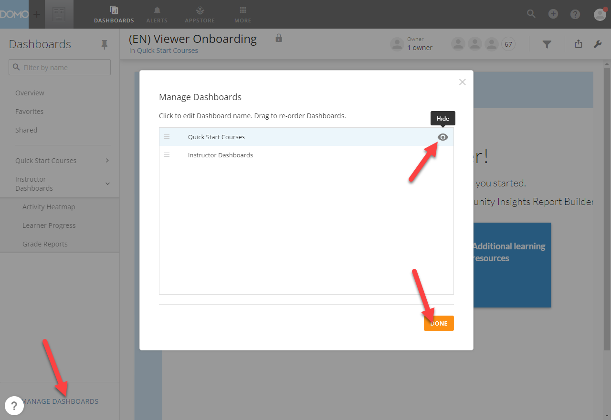The image size is (611, 420).
Task: Select the Appstore gift-box icon
Action: coord(200,13)
